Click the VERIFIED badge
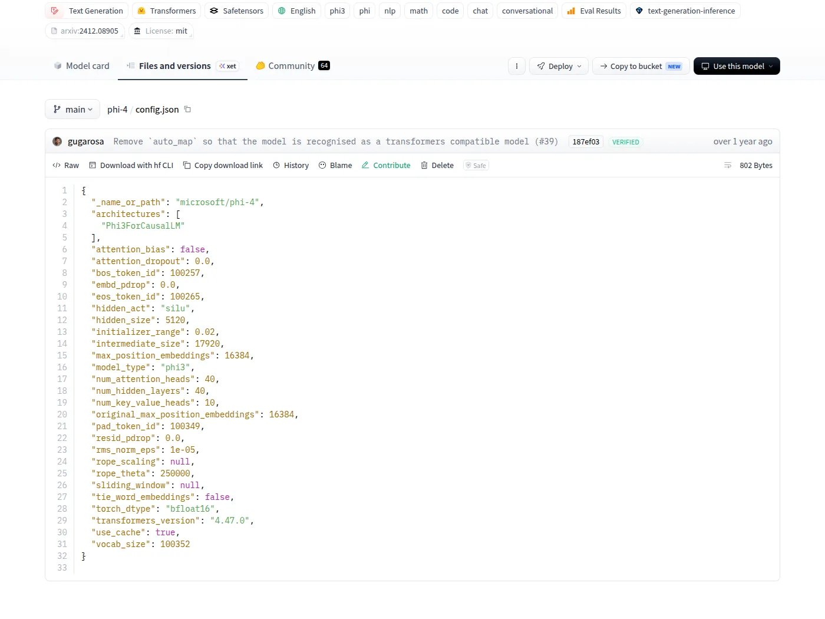 (x=625, y=142)
